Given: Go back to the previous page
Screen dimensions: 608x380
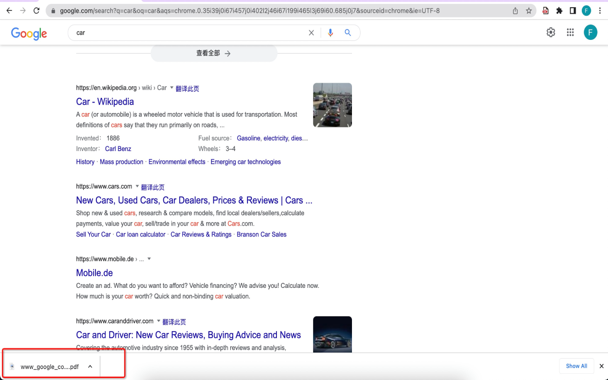Looking at the screenshot, I should click(9, 10).
